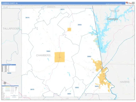Click the CHAMBERS county name label
The image size is (136, 102).
point(43,55)
